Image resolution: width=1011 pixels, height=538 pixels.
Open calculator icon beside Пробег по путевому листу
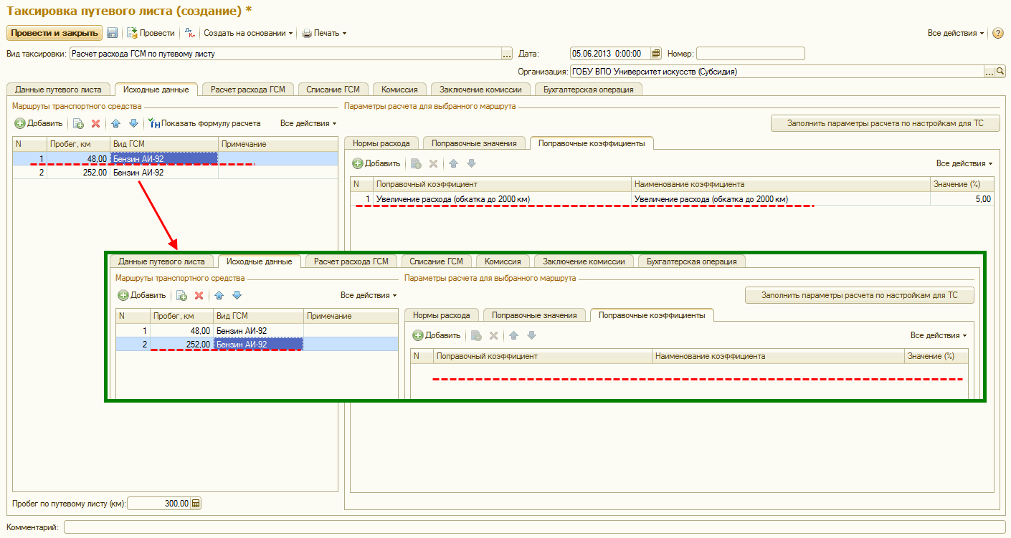click(196, 504)
